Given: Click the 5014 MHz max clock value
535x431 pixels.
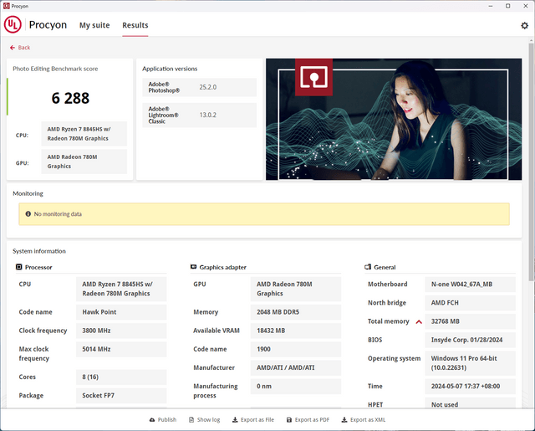Looking at the screenshot, I should 121,349.
